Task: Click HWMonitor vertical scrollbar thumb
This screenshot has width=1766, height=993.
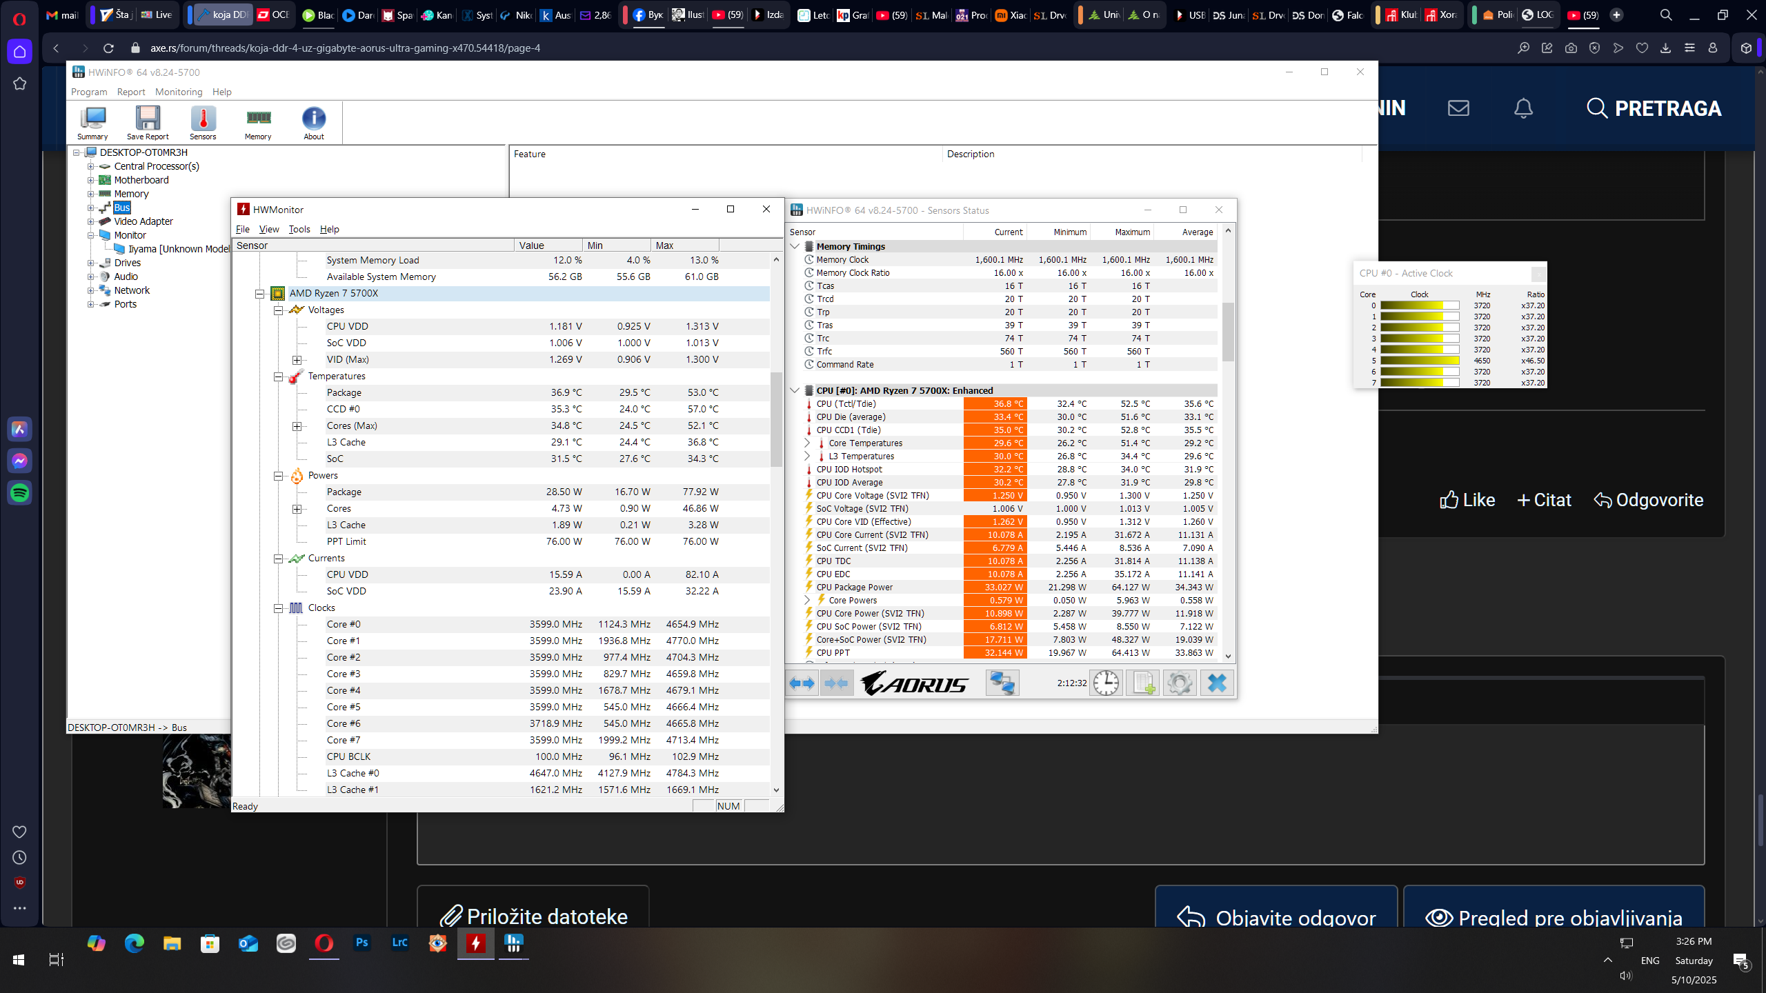Action: [x=776, y=419]
